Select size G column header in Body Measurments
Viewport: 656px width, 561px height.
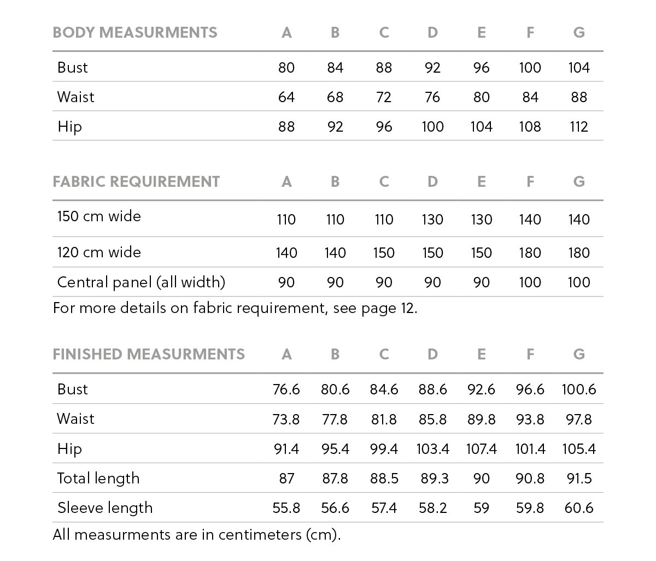click(579, 33)
